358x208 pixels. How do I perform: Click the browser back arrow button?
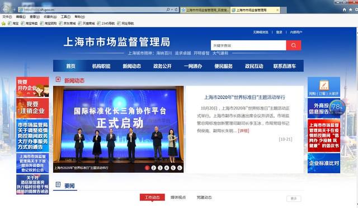(5, 9)
